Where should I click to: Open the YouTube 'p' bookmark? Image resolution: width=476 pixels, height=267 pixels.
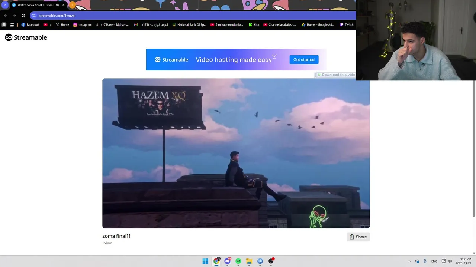pyautogui.click(x=48, y=25)
